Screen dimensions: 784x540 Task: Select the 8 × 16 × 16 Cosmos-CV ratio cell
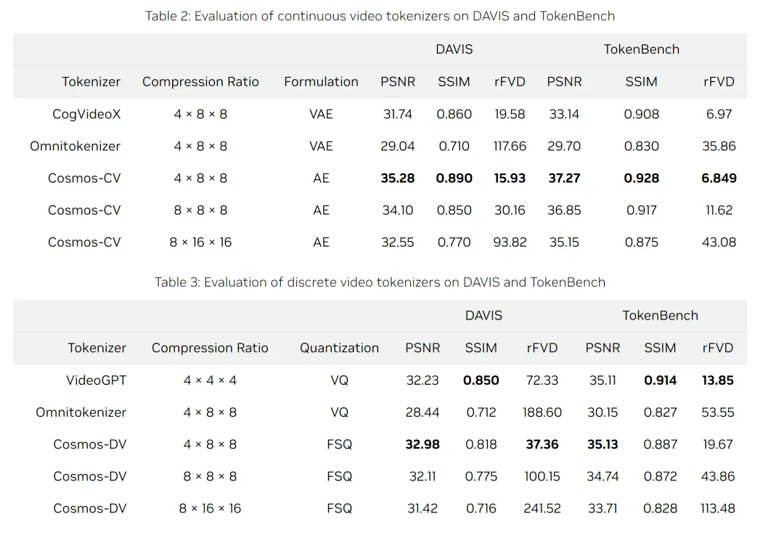tap(200, 242)
